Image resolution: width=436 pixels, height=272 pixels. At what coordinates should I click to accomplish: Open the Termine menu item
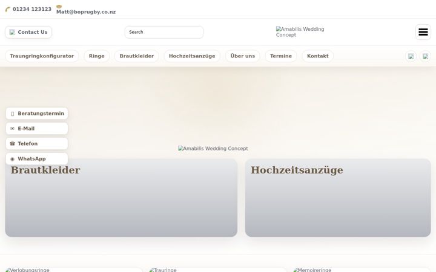281,56
